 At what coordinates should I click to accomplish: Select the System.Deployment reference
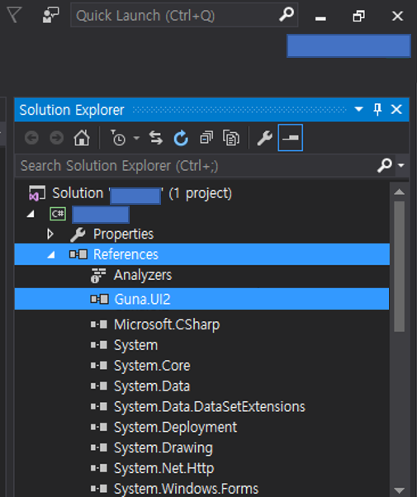(x=175, y=428)
